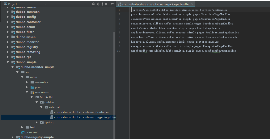The image size is (270, 139).
Task: Collapse the dubbo-monitor-simple arrow
Action: (13, 67)
